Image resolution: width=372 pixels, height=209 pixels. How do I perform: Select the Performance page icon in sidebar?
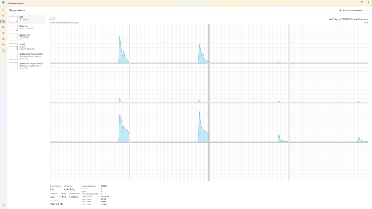pos(4,21)
